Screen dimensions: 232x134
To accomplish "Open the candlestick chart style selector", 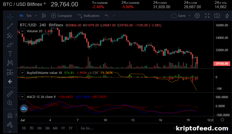I will point(44,16).
